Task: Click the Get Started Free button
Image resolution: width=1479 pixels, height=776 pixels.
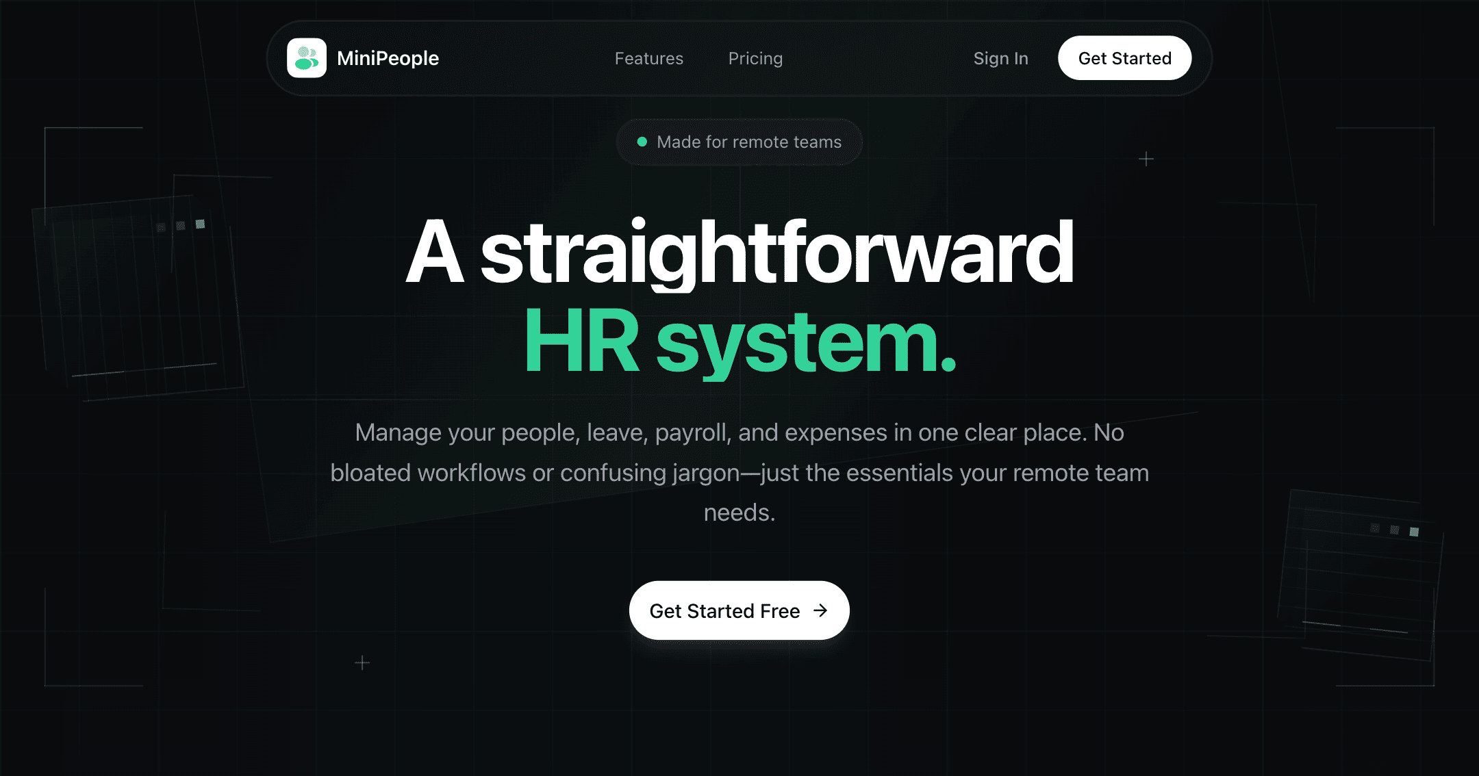Action: tap(739, 610)
